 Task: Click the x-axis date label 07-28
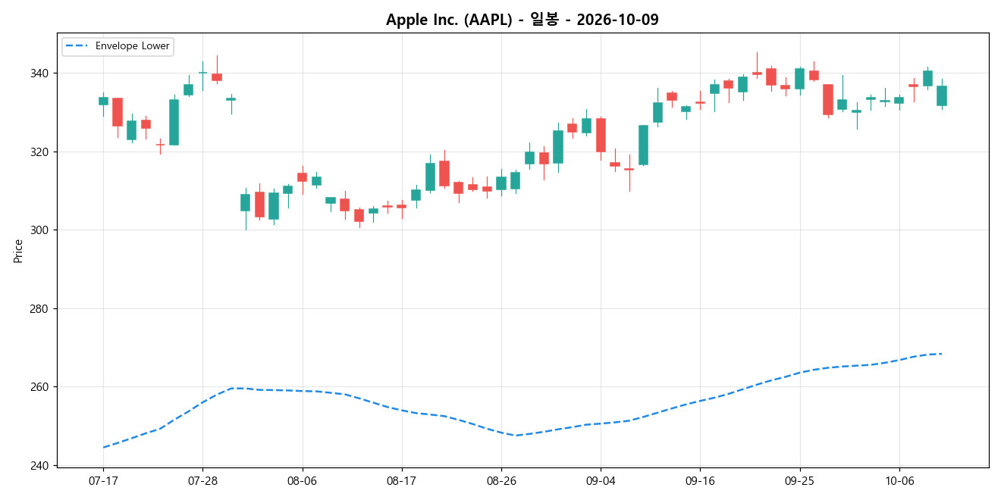pos(202,480)
